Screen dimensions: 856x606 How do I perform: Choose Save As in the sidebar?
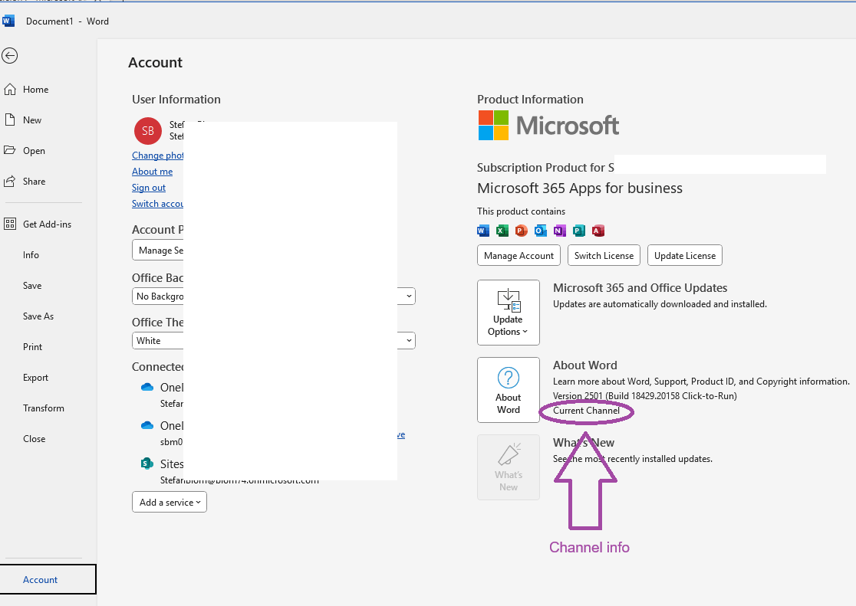coord(38,316)
